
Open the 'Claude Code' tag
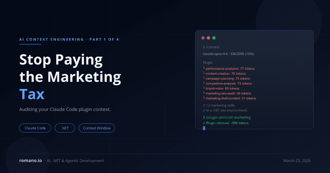coord(35,128)
